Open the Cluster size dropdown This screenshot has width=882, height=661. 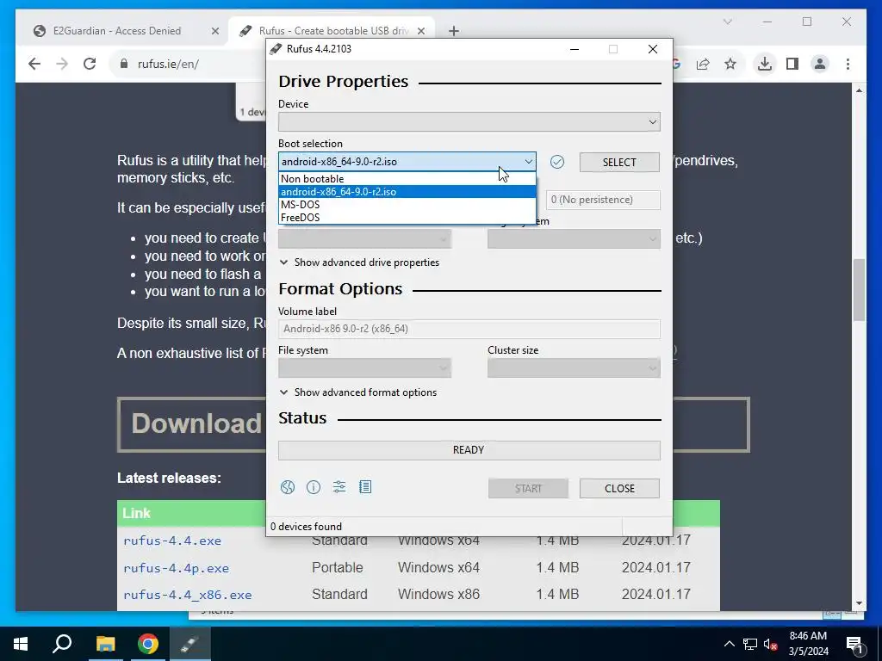(x=574, y=368)
